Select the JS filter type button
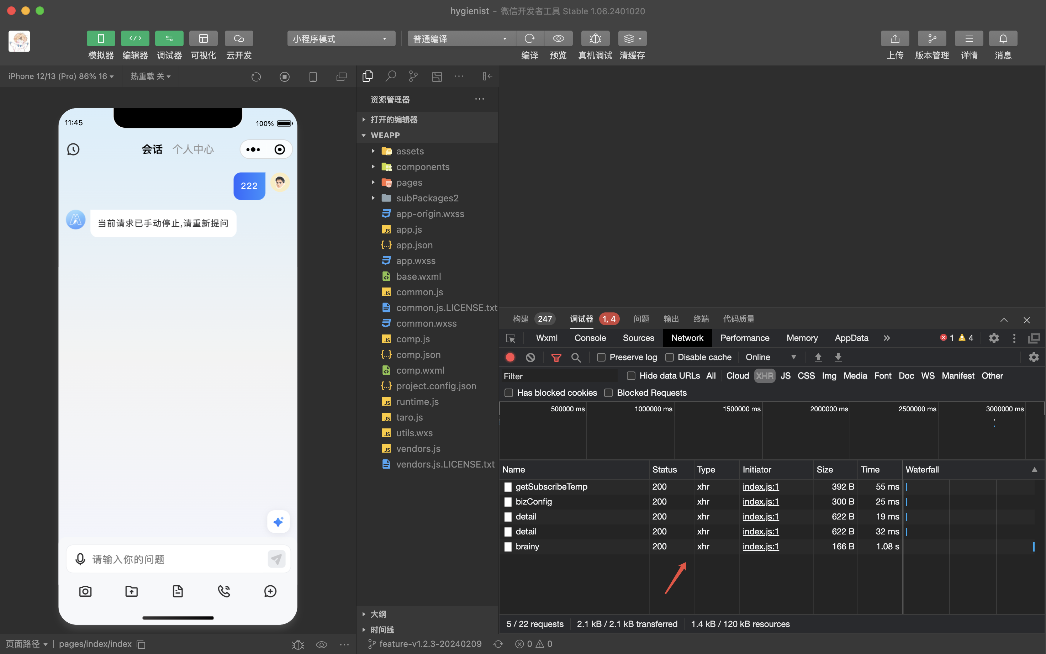Screen dimensions: 1046x654 click(785, 375)
